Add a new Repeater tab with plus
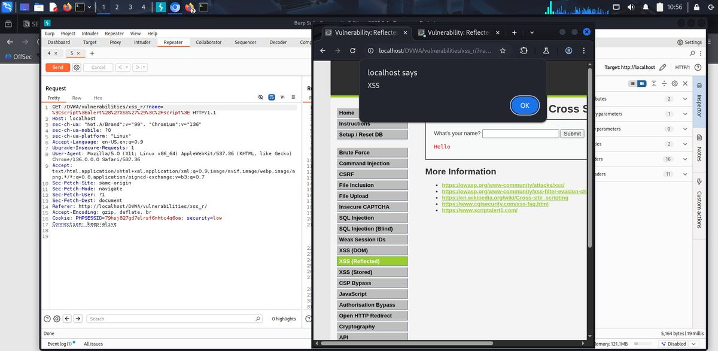Screen dimensions: 718x351 click(x=92, y=53)
